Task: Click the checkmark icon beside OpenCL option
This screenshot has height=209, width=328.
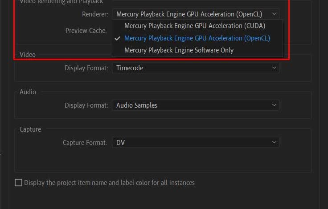Action: pos(118,38)
